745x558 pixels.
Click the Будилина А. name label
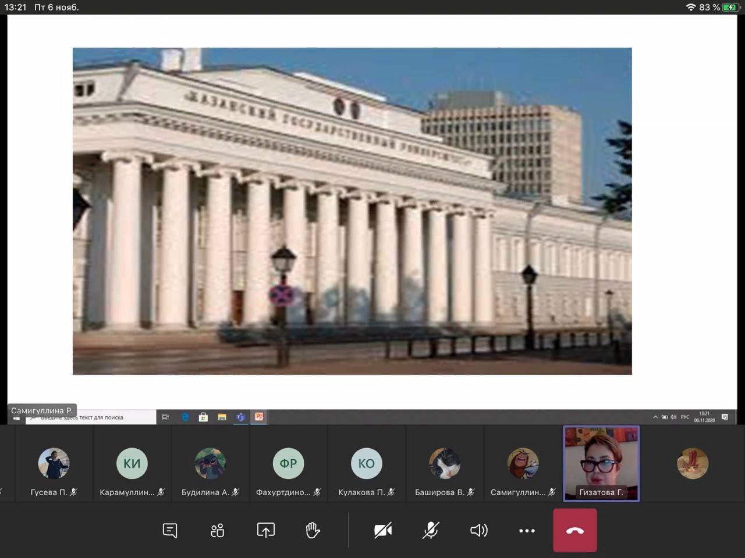205,492
